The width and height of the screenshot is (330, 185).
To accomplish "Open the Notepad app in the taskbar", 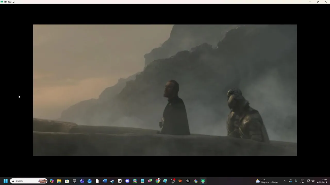I will (x=142, y=181).
